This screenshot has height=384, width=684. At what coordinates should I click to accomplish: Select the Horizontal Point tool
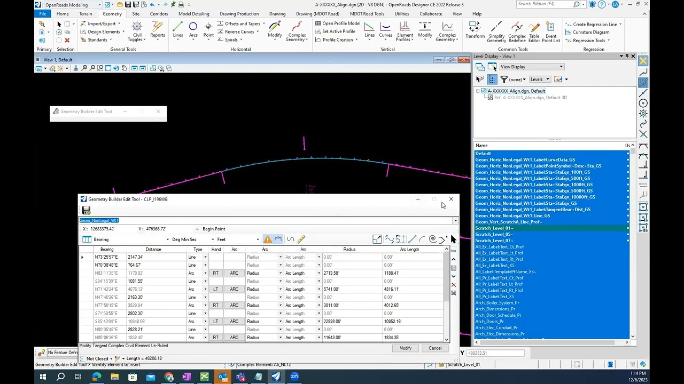click(208, 29)
